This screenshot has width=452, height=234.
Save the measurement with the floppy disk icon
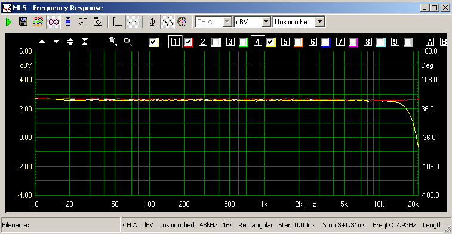23,21
